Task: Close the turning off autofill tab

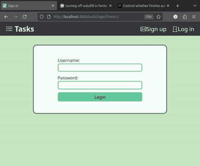Action: click(x=110, y=6)
